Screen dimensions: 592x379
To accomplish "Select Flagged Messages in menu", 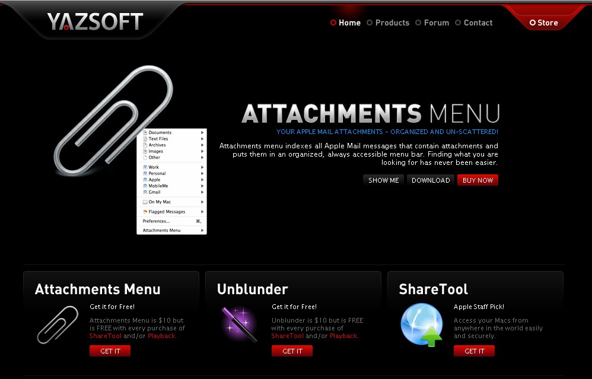I will coord(172,212).
